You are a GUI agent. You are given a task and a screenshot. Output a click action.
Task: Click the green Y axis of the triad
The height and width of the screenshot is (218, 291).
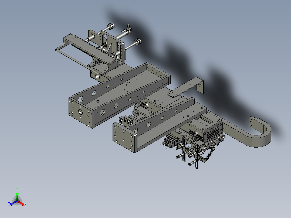[x=17, y=196]
